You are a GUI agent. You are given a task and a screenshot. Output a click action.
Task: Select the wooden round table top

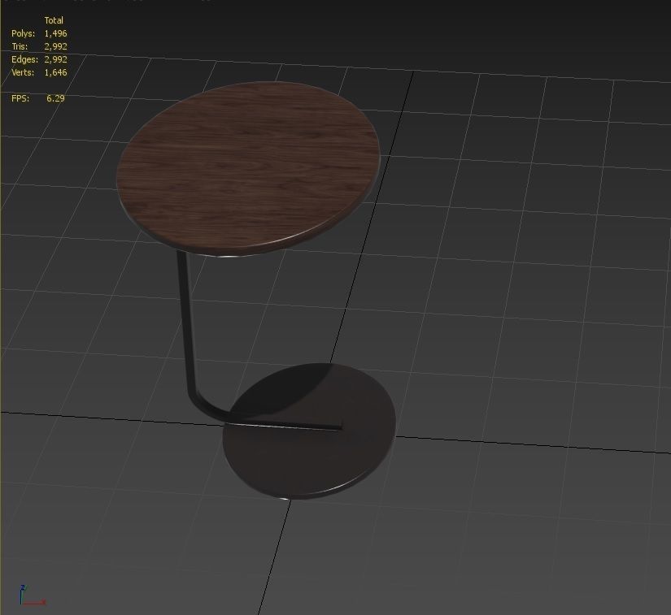point(248,169)
